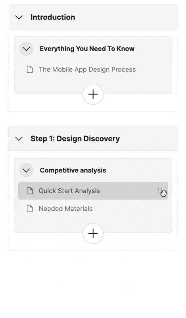Image resolution: width=186 pixels, height=318 pixels.
Task: Click the Competitive analysis heading
Action: tap(73, 170)
